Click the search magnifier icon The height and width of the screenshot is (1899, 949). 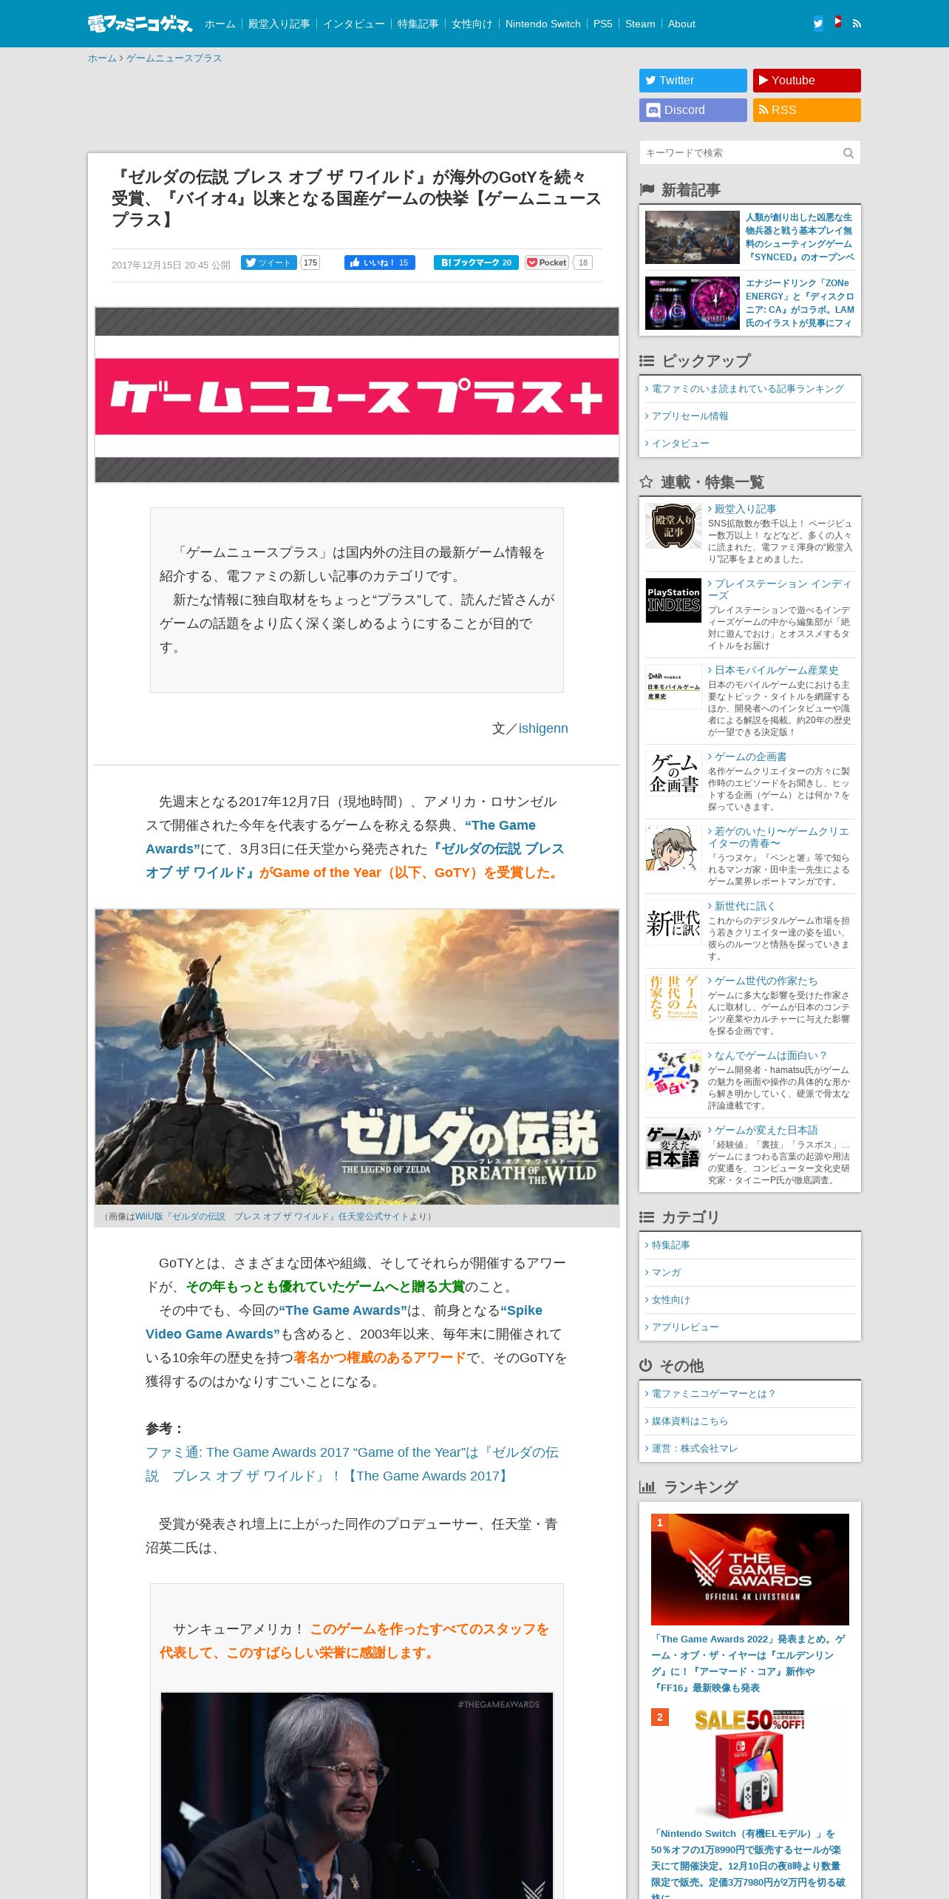(848, 153)
